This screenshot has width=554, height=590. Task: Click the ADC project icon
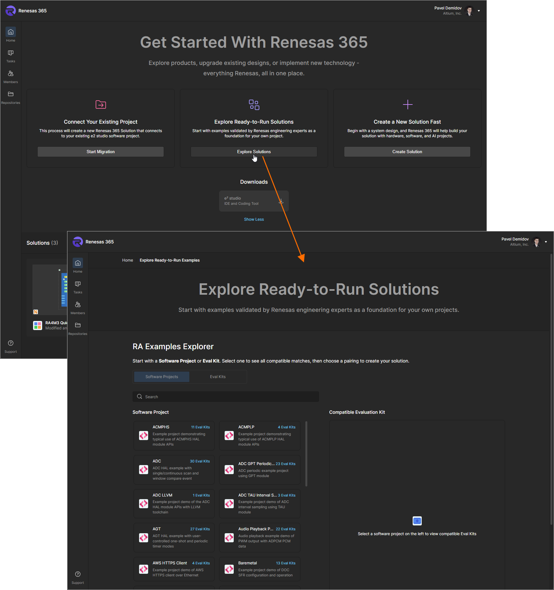144,470
